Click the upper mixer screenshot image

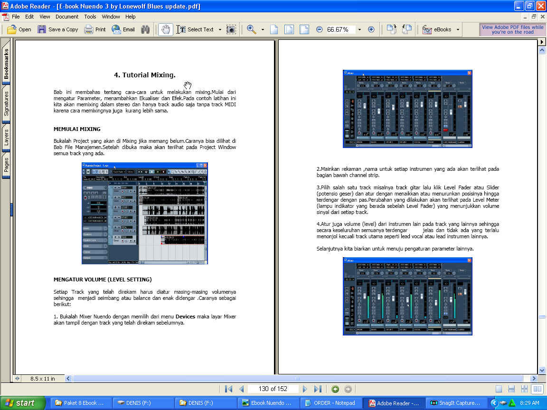[407, 109]
